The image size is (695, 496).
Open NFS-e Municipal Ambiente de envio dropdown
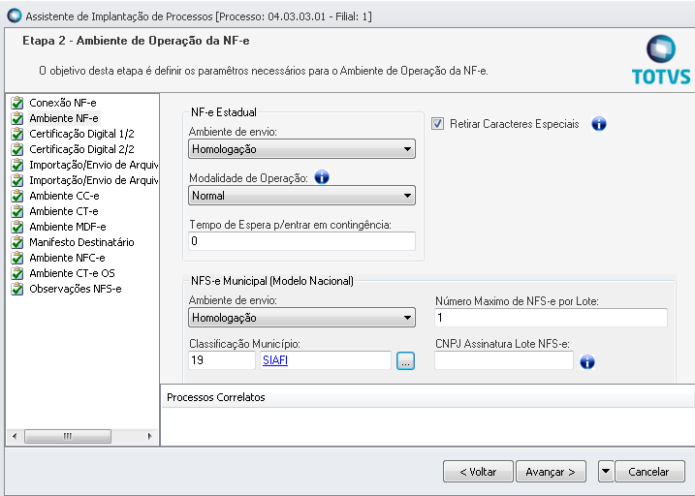coord(301,318)
